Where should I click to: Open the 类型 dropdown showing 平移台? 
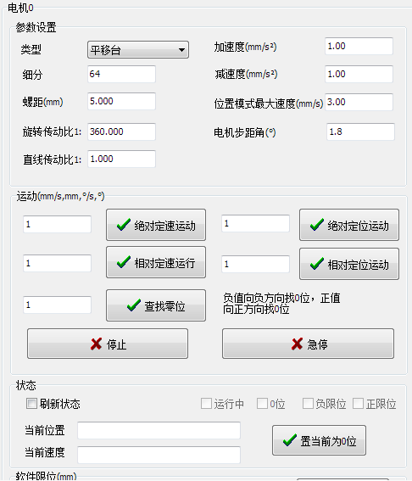(138, 50)
